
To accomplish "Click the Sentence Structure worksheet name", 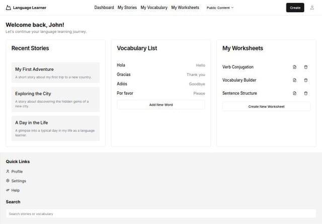I will (x=239, y=93).
